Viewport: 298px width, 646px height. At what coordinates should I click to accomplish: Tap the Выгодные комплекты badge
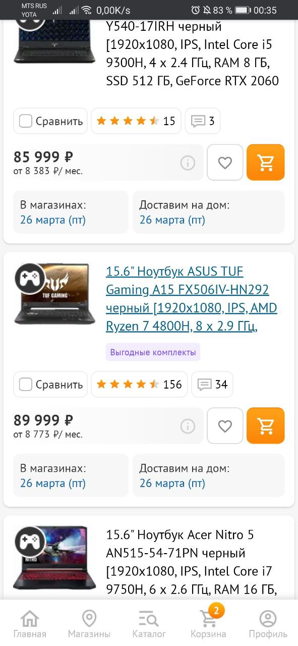pos(153,352)
